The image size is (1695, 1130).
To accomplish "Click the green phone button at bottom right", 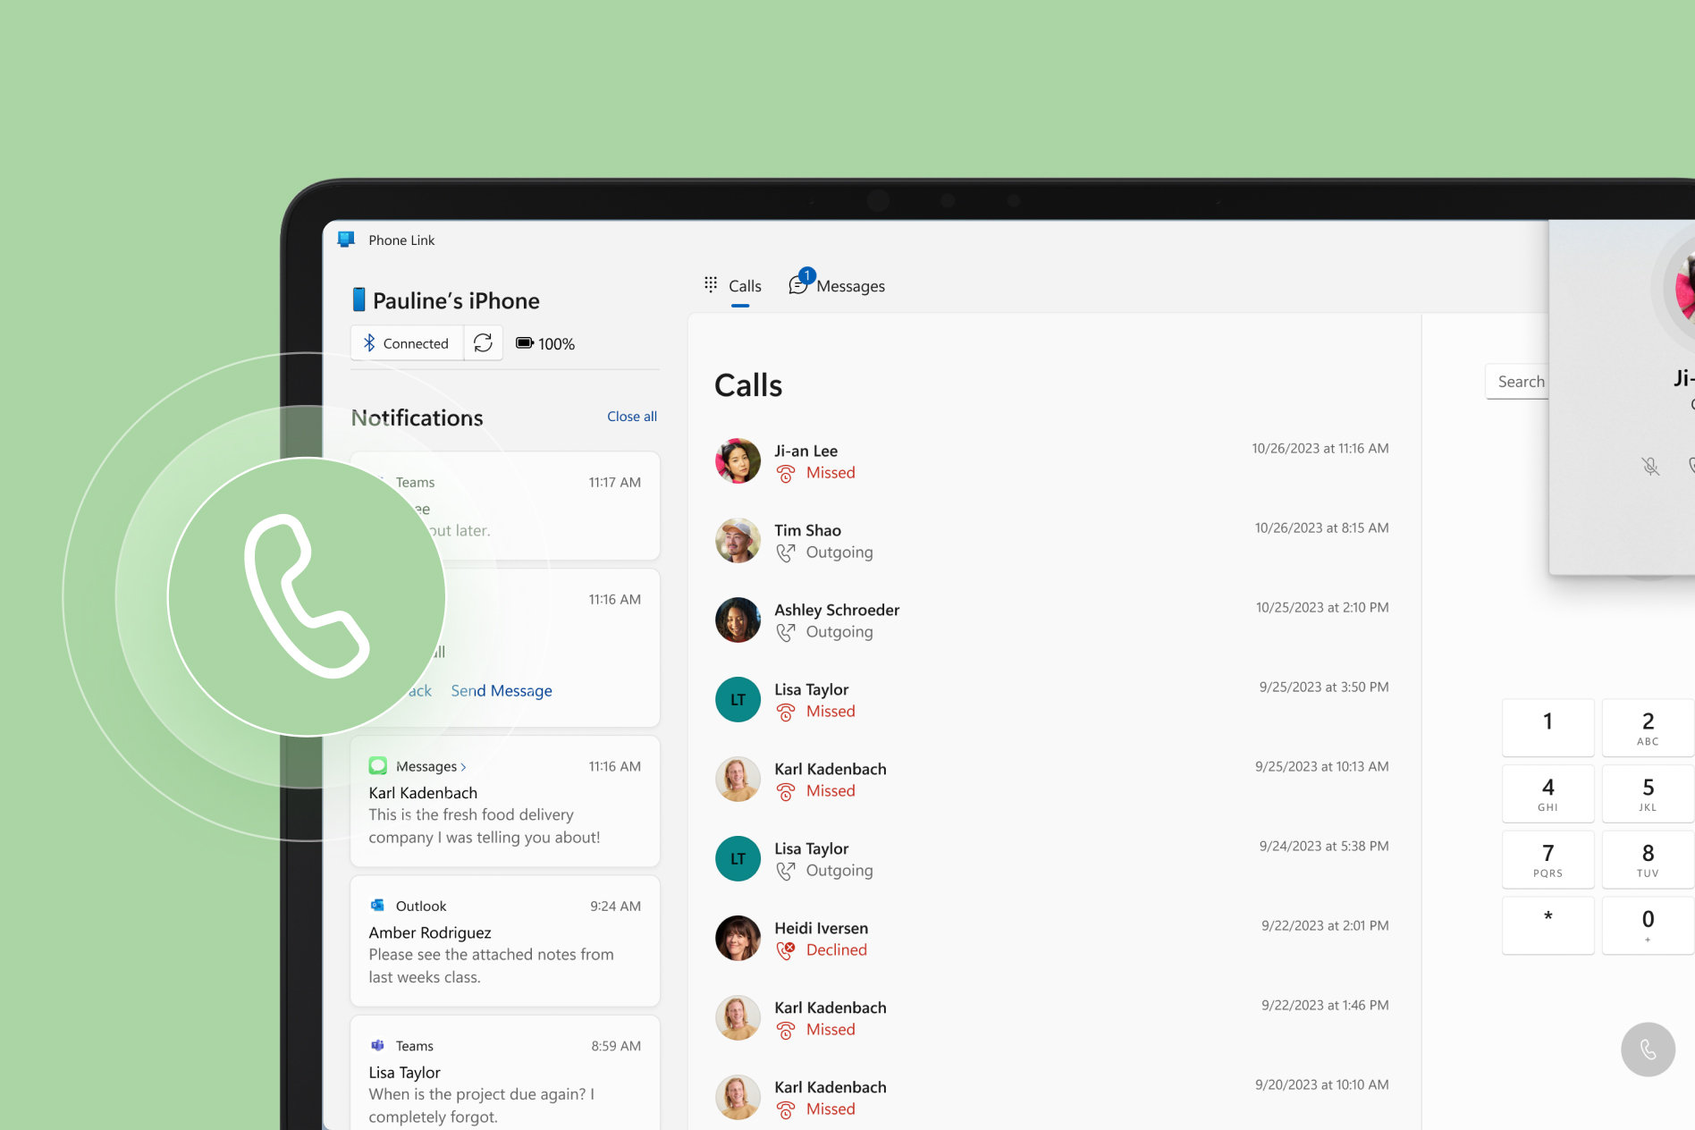I will tap(1648, 1050).
